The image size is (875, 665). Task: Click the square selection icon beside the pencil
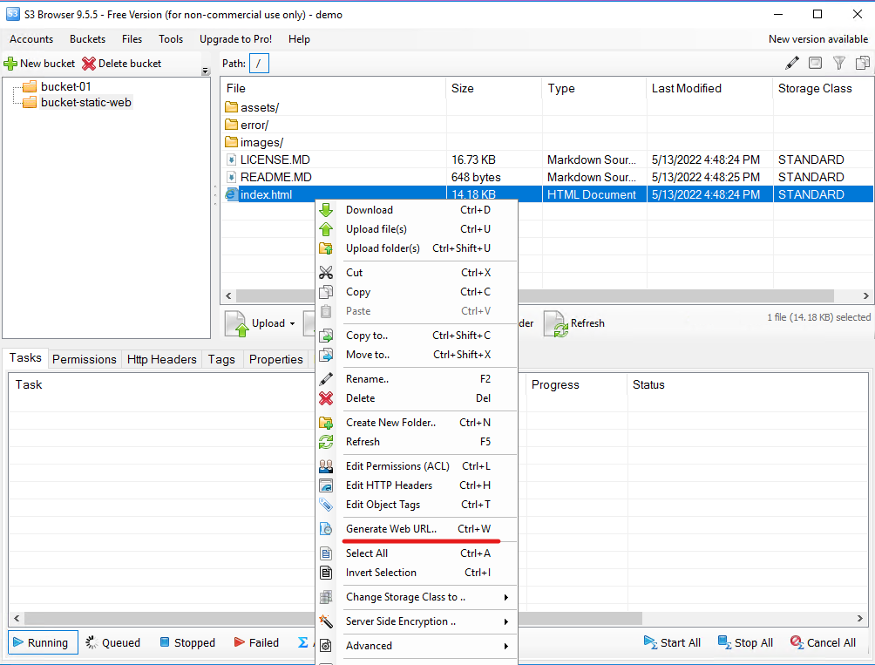[x=815, y=62]
